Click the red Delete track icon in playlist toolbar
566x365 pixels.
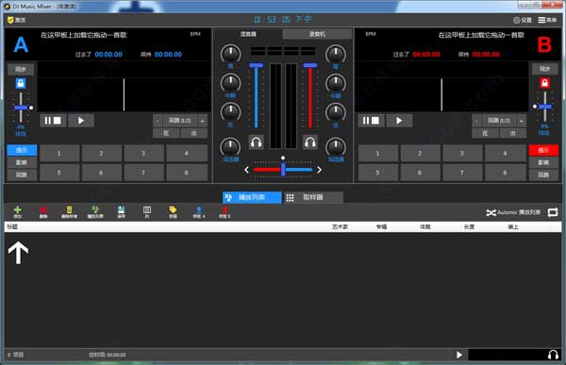[43, 211]
